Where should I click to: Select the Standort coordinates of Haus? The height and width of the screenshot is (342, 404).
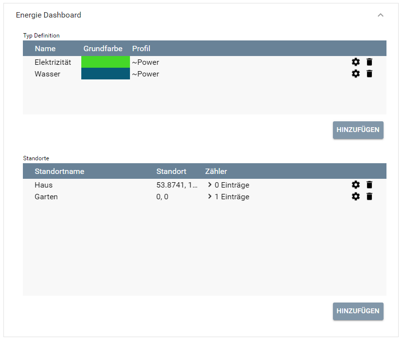(176, 185)
